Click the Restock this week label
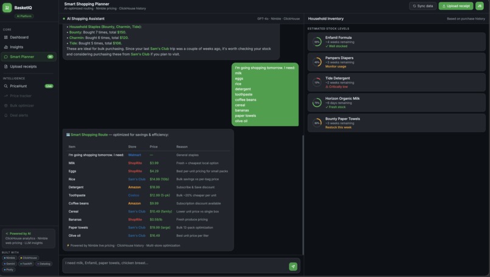 (338, 127)
